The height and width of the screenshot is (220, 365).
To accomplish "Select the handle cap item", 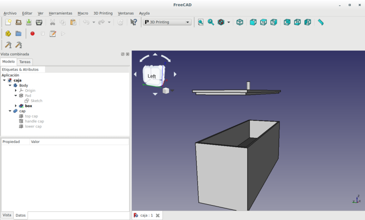I will click(x=34, y=121).
